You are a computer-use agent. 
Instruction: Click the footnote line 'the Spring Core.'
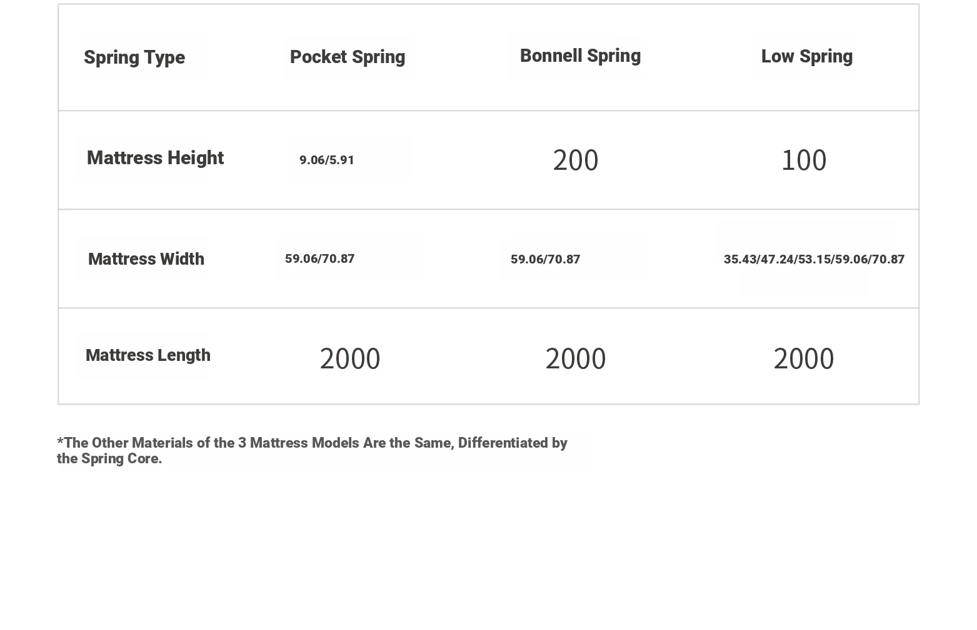pos(109,459)
